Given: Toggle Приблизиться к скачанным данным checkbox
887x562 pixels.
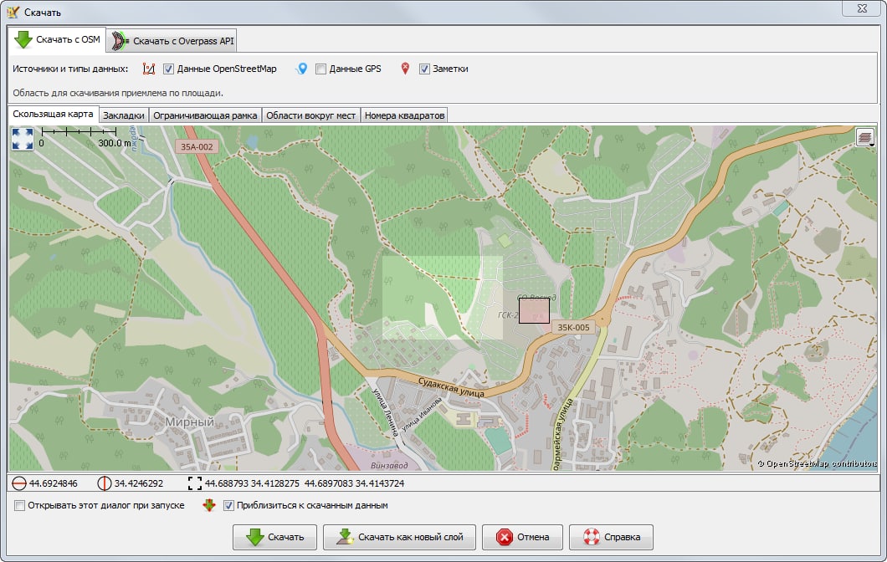Looking at the screenshot, I should 228,505.
